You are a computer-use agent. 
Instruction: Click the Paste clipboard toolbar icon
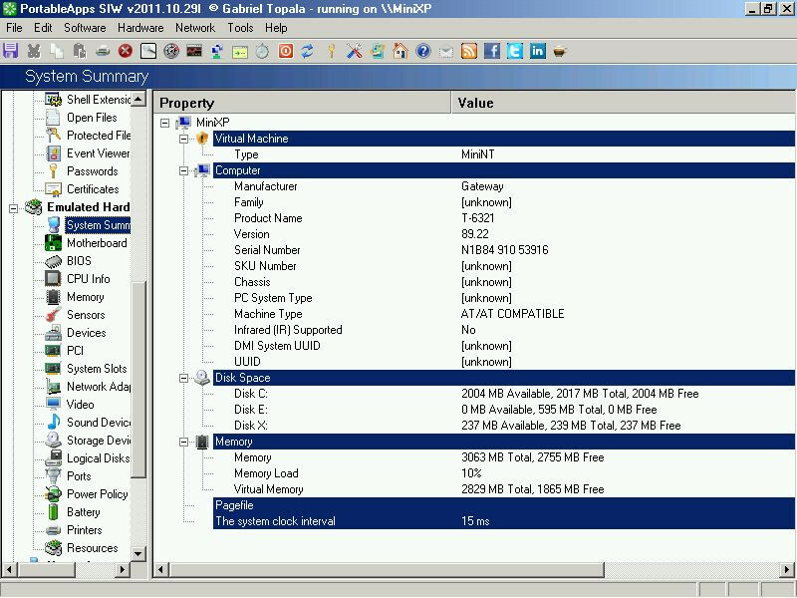pos(80,51)
